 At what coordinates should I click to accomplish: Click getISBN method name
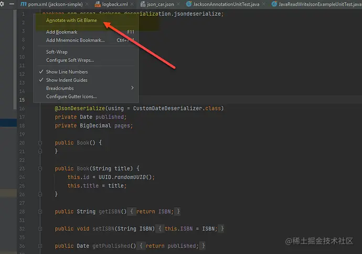click(x=110, y=212)
